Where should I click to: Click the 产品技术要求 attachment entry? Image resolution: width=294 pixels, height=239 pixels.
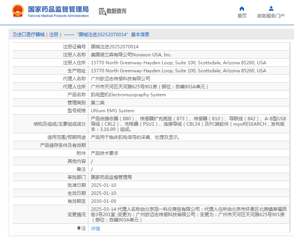(x=104, y=153)
